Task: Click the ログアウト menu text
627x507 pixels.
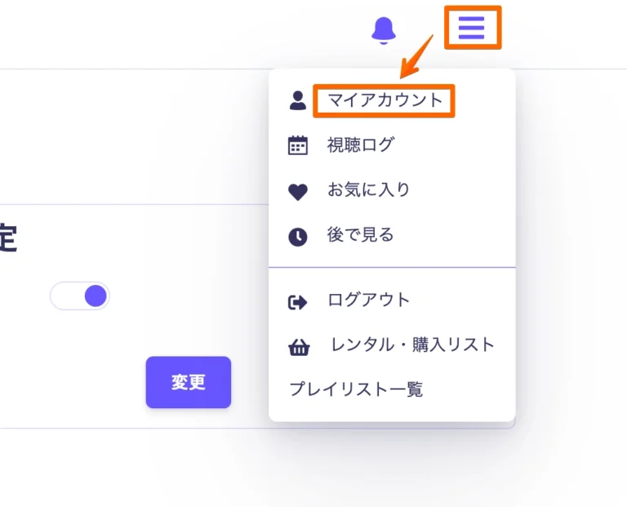Action: pyautogui.click(x=369, y=300)
